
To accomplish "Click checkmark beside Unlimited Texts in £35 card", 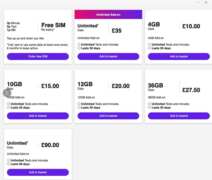I will point(79,45).
